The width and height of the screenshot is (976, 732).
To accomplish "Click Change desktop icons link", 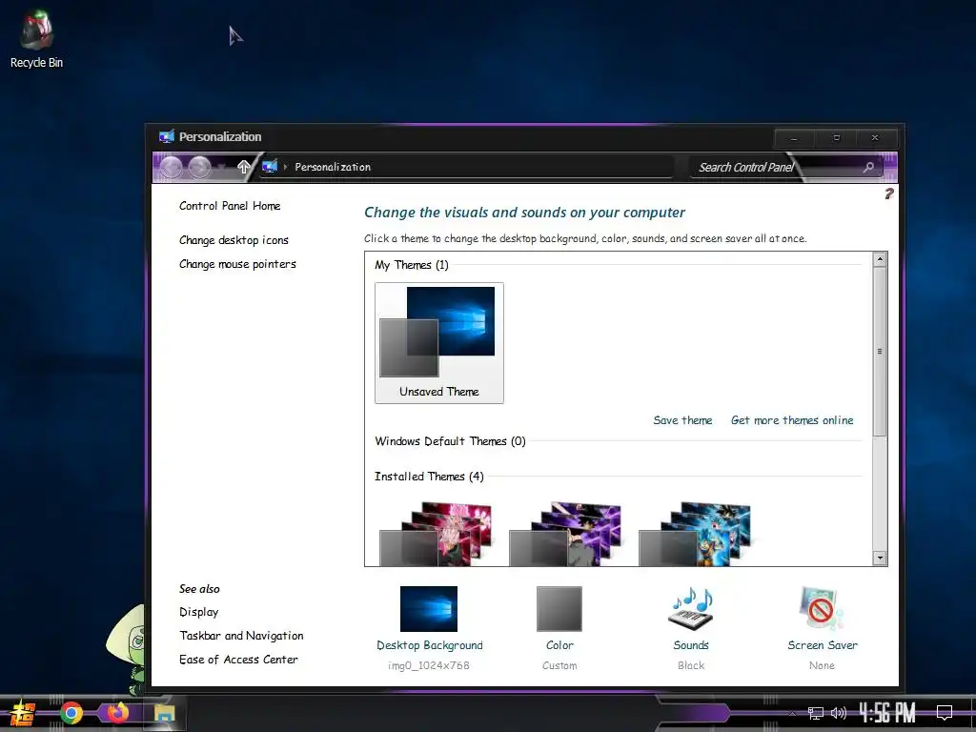I will [234, 240].
